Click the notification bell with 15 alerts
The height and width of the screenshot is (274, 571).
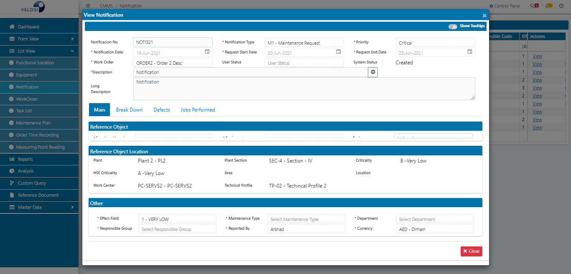point(548,6)
